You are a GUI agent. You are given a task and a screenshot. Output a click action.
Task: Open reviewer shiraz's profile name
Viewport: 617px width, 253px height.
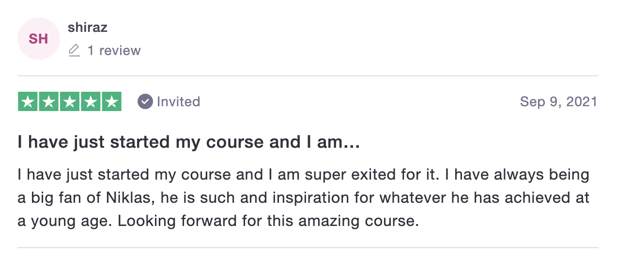tap(88, 28)
